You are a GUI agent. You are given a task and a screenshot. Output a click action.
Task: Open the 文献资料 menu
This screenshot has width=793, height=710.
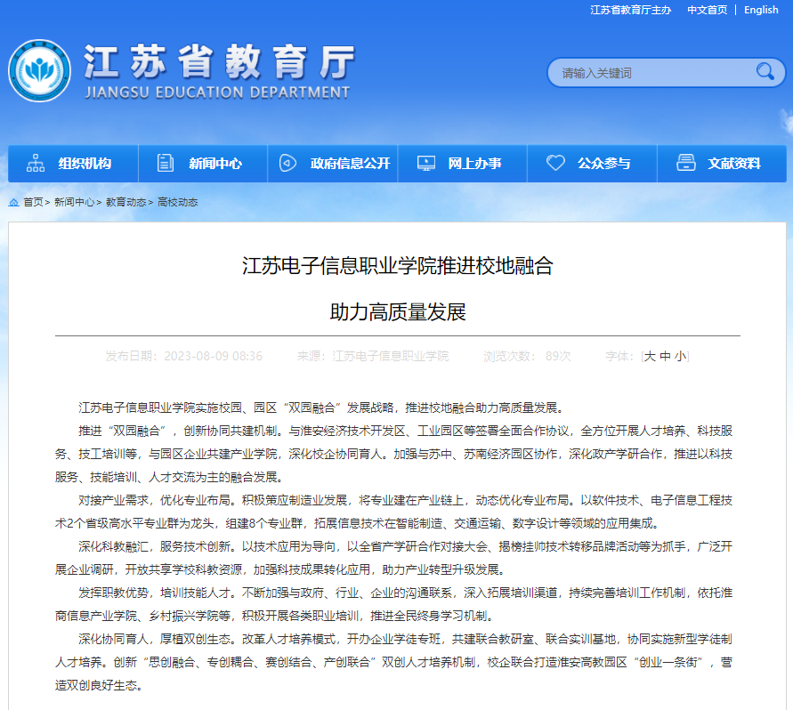722,164
